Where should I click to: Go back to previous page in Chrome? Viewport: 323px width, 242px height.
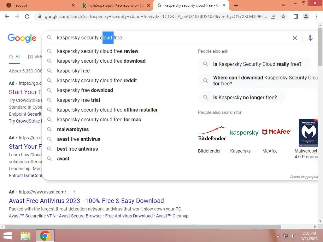[7, 16]
